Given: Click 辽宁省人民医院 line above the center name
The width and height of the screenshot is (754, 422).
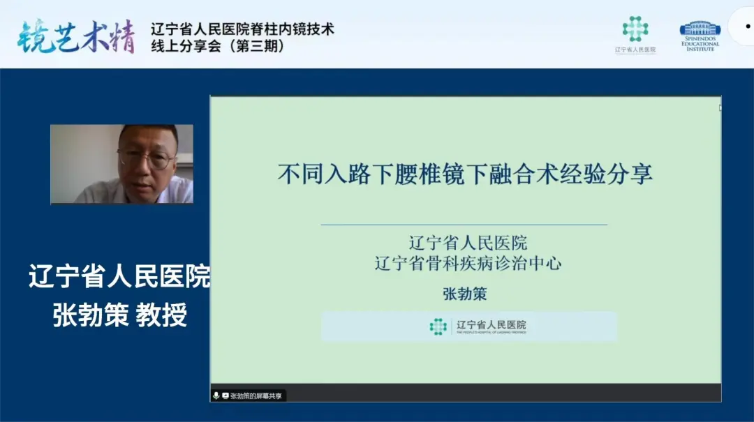Looking at the screenshot, I should (468, 243).
